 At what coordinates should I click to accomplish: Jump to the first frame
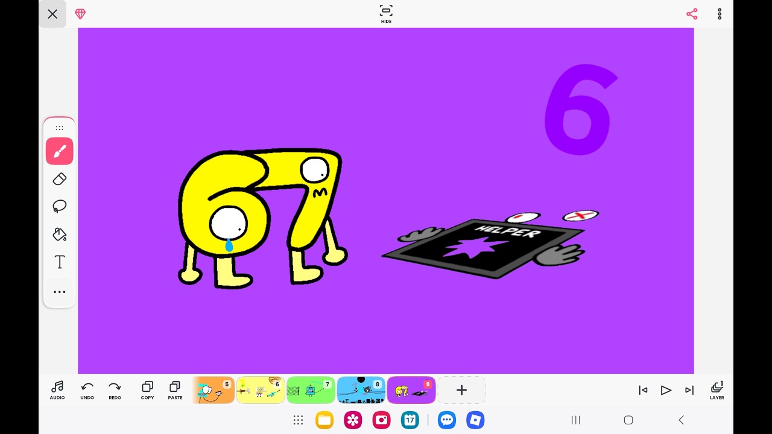(x=643, y=391)
